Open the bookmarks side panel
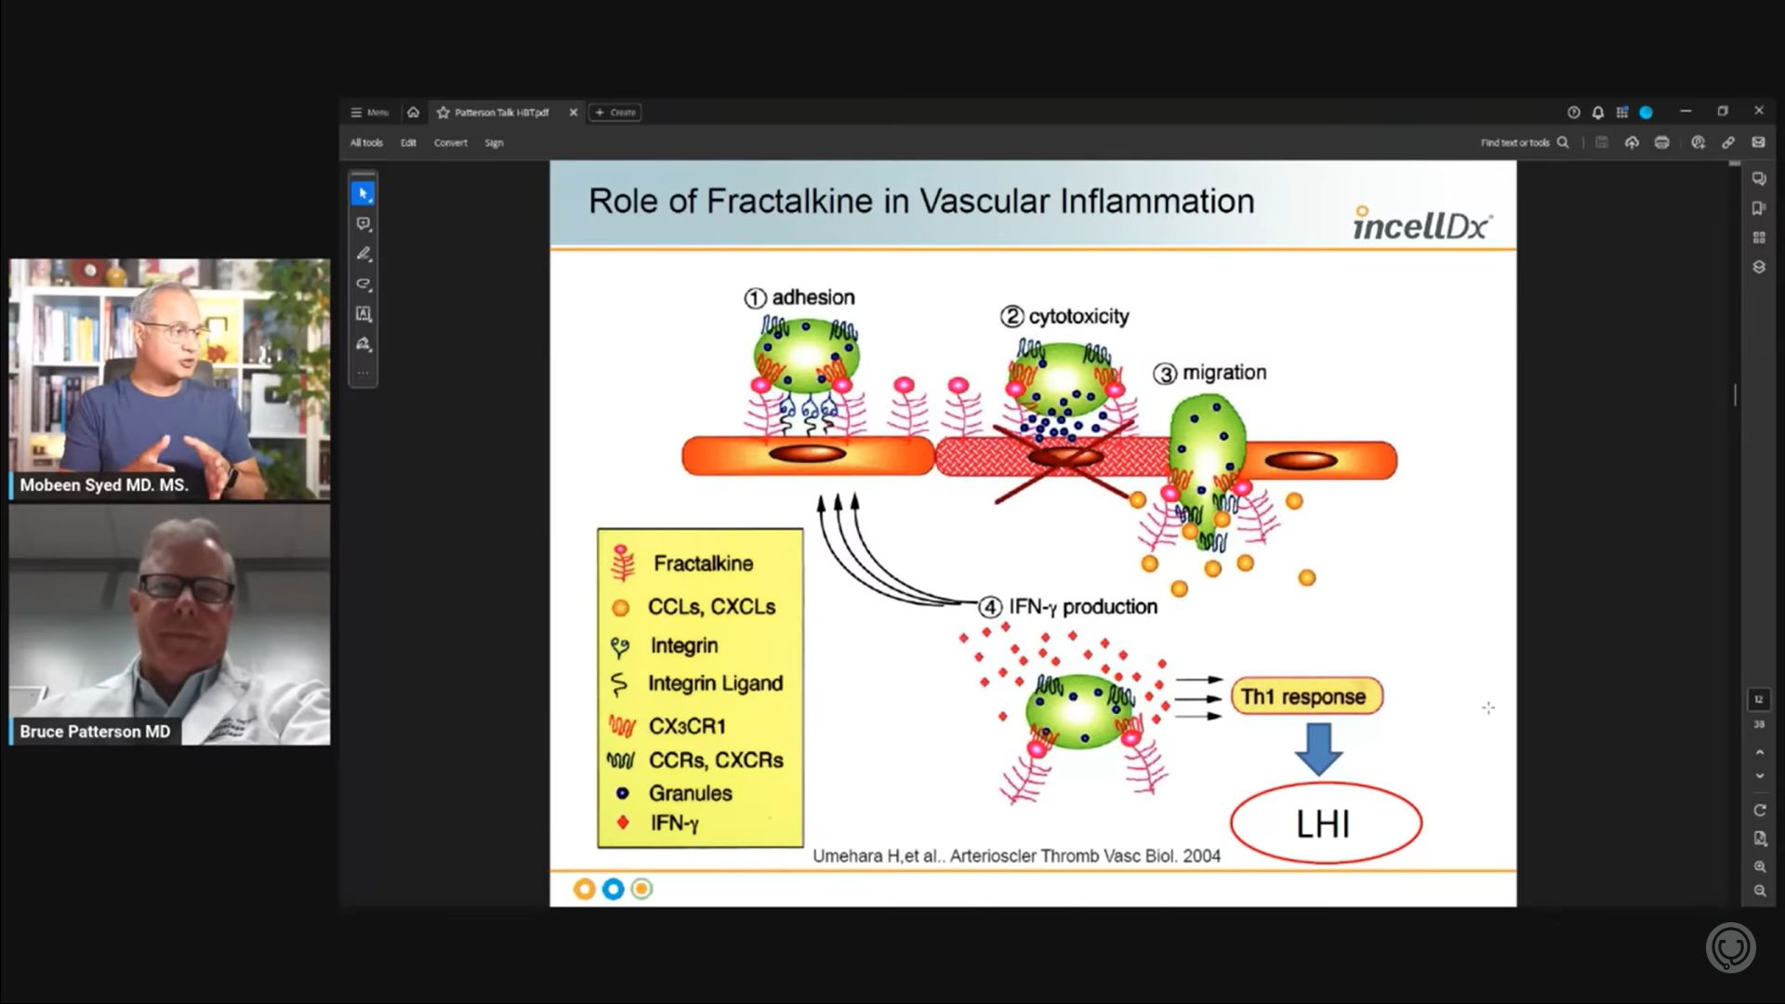 pyautogui.click(x=1759, y=208)
